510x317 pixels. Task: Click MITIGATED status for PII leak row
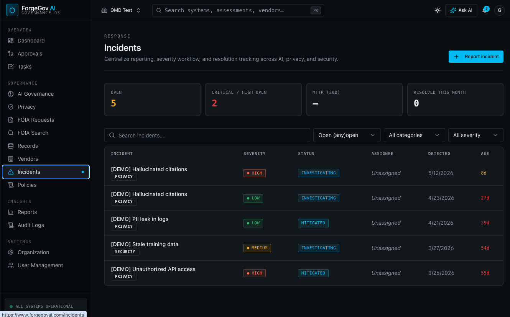coord(313,223)
